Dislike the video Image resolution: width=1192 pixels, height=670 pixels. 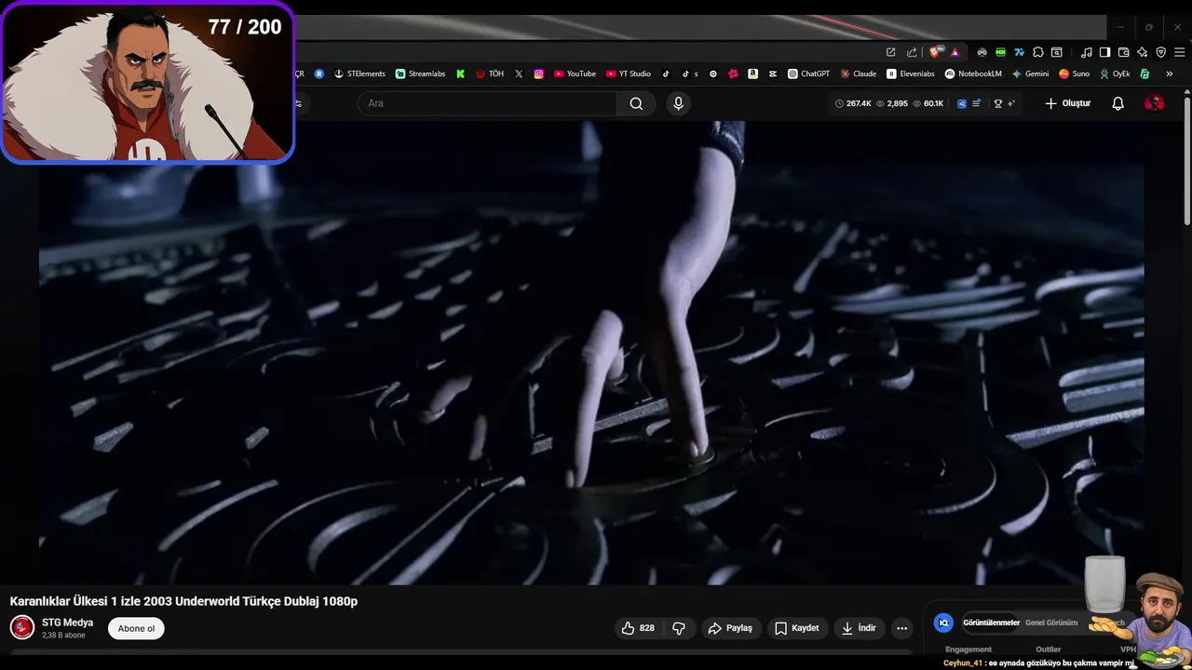tap(679, 628)
